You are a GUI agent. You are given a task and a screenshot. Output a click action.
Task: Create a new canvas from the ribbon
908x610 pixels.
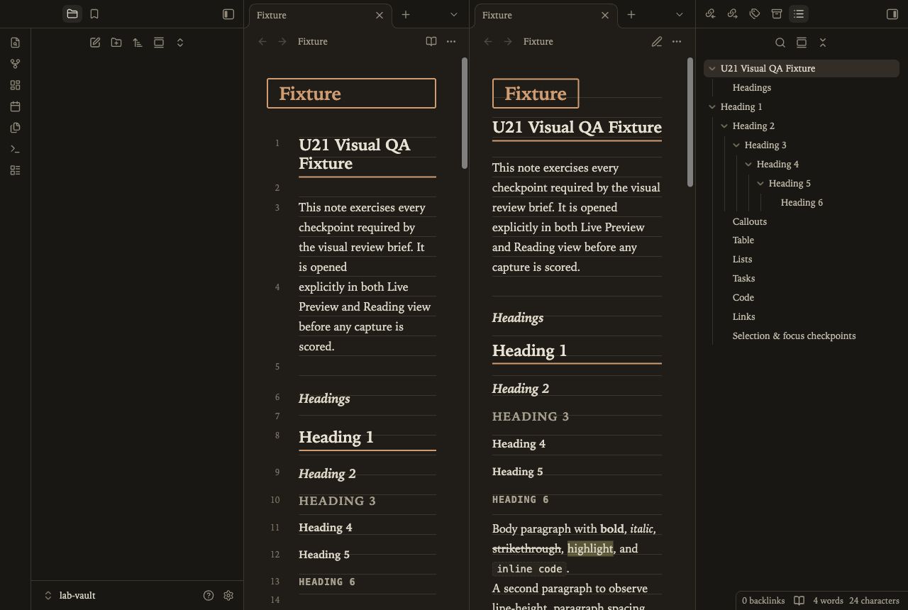pyautogui.click(x=15, y=85)
